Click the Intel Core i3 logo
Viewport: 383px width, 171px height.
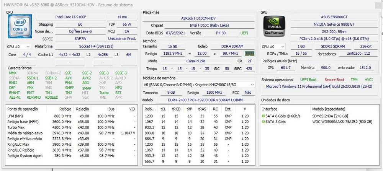(x=20, y=26)
